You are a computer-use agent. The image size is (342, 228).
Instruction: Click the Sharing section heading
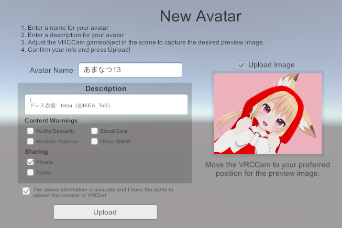37,152
